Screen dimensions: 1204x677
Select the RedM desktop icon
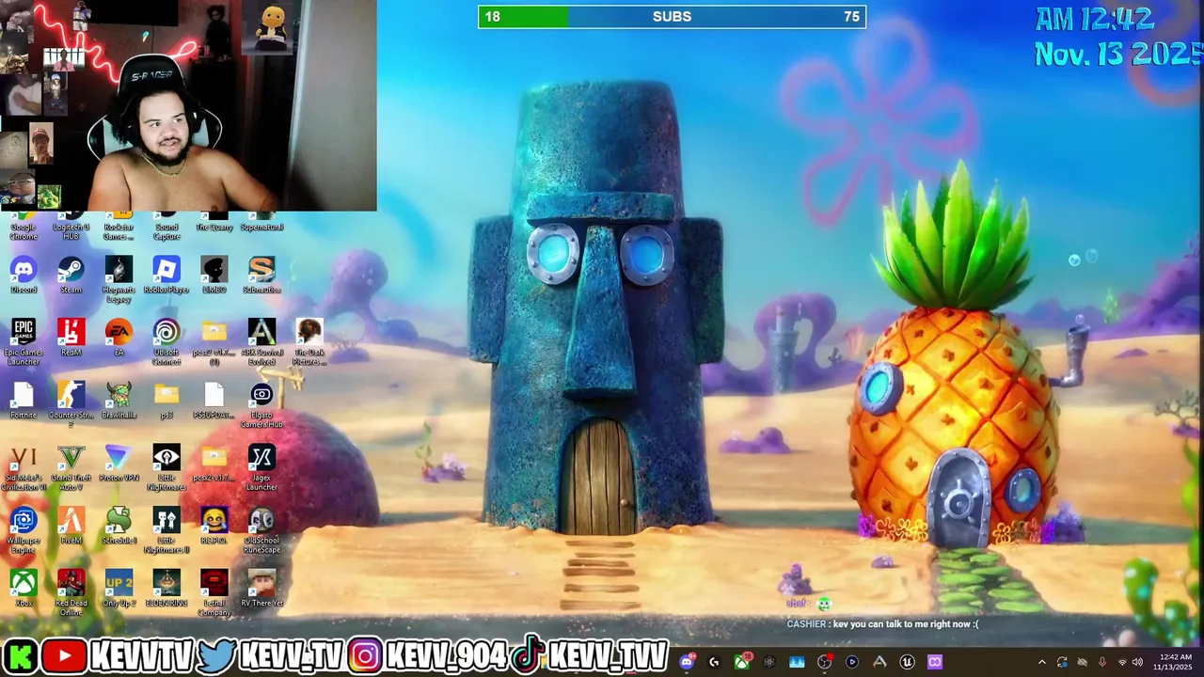click(x=71, y=338)
